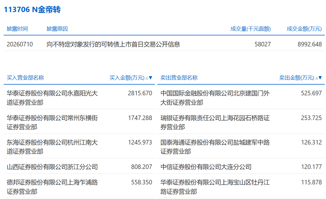Click the 113706 N金帝转 title
The height and width of the screenshot is (199, 326).
32,10
